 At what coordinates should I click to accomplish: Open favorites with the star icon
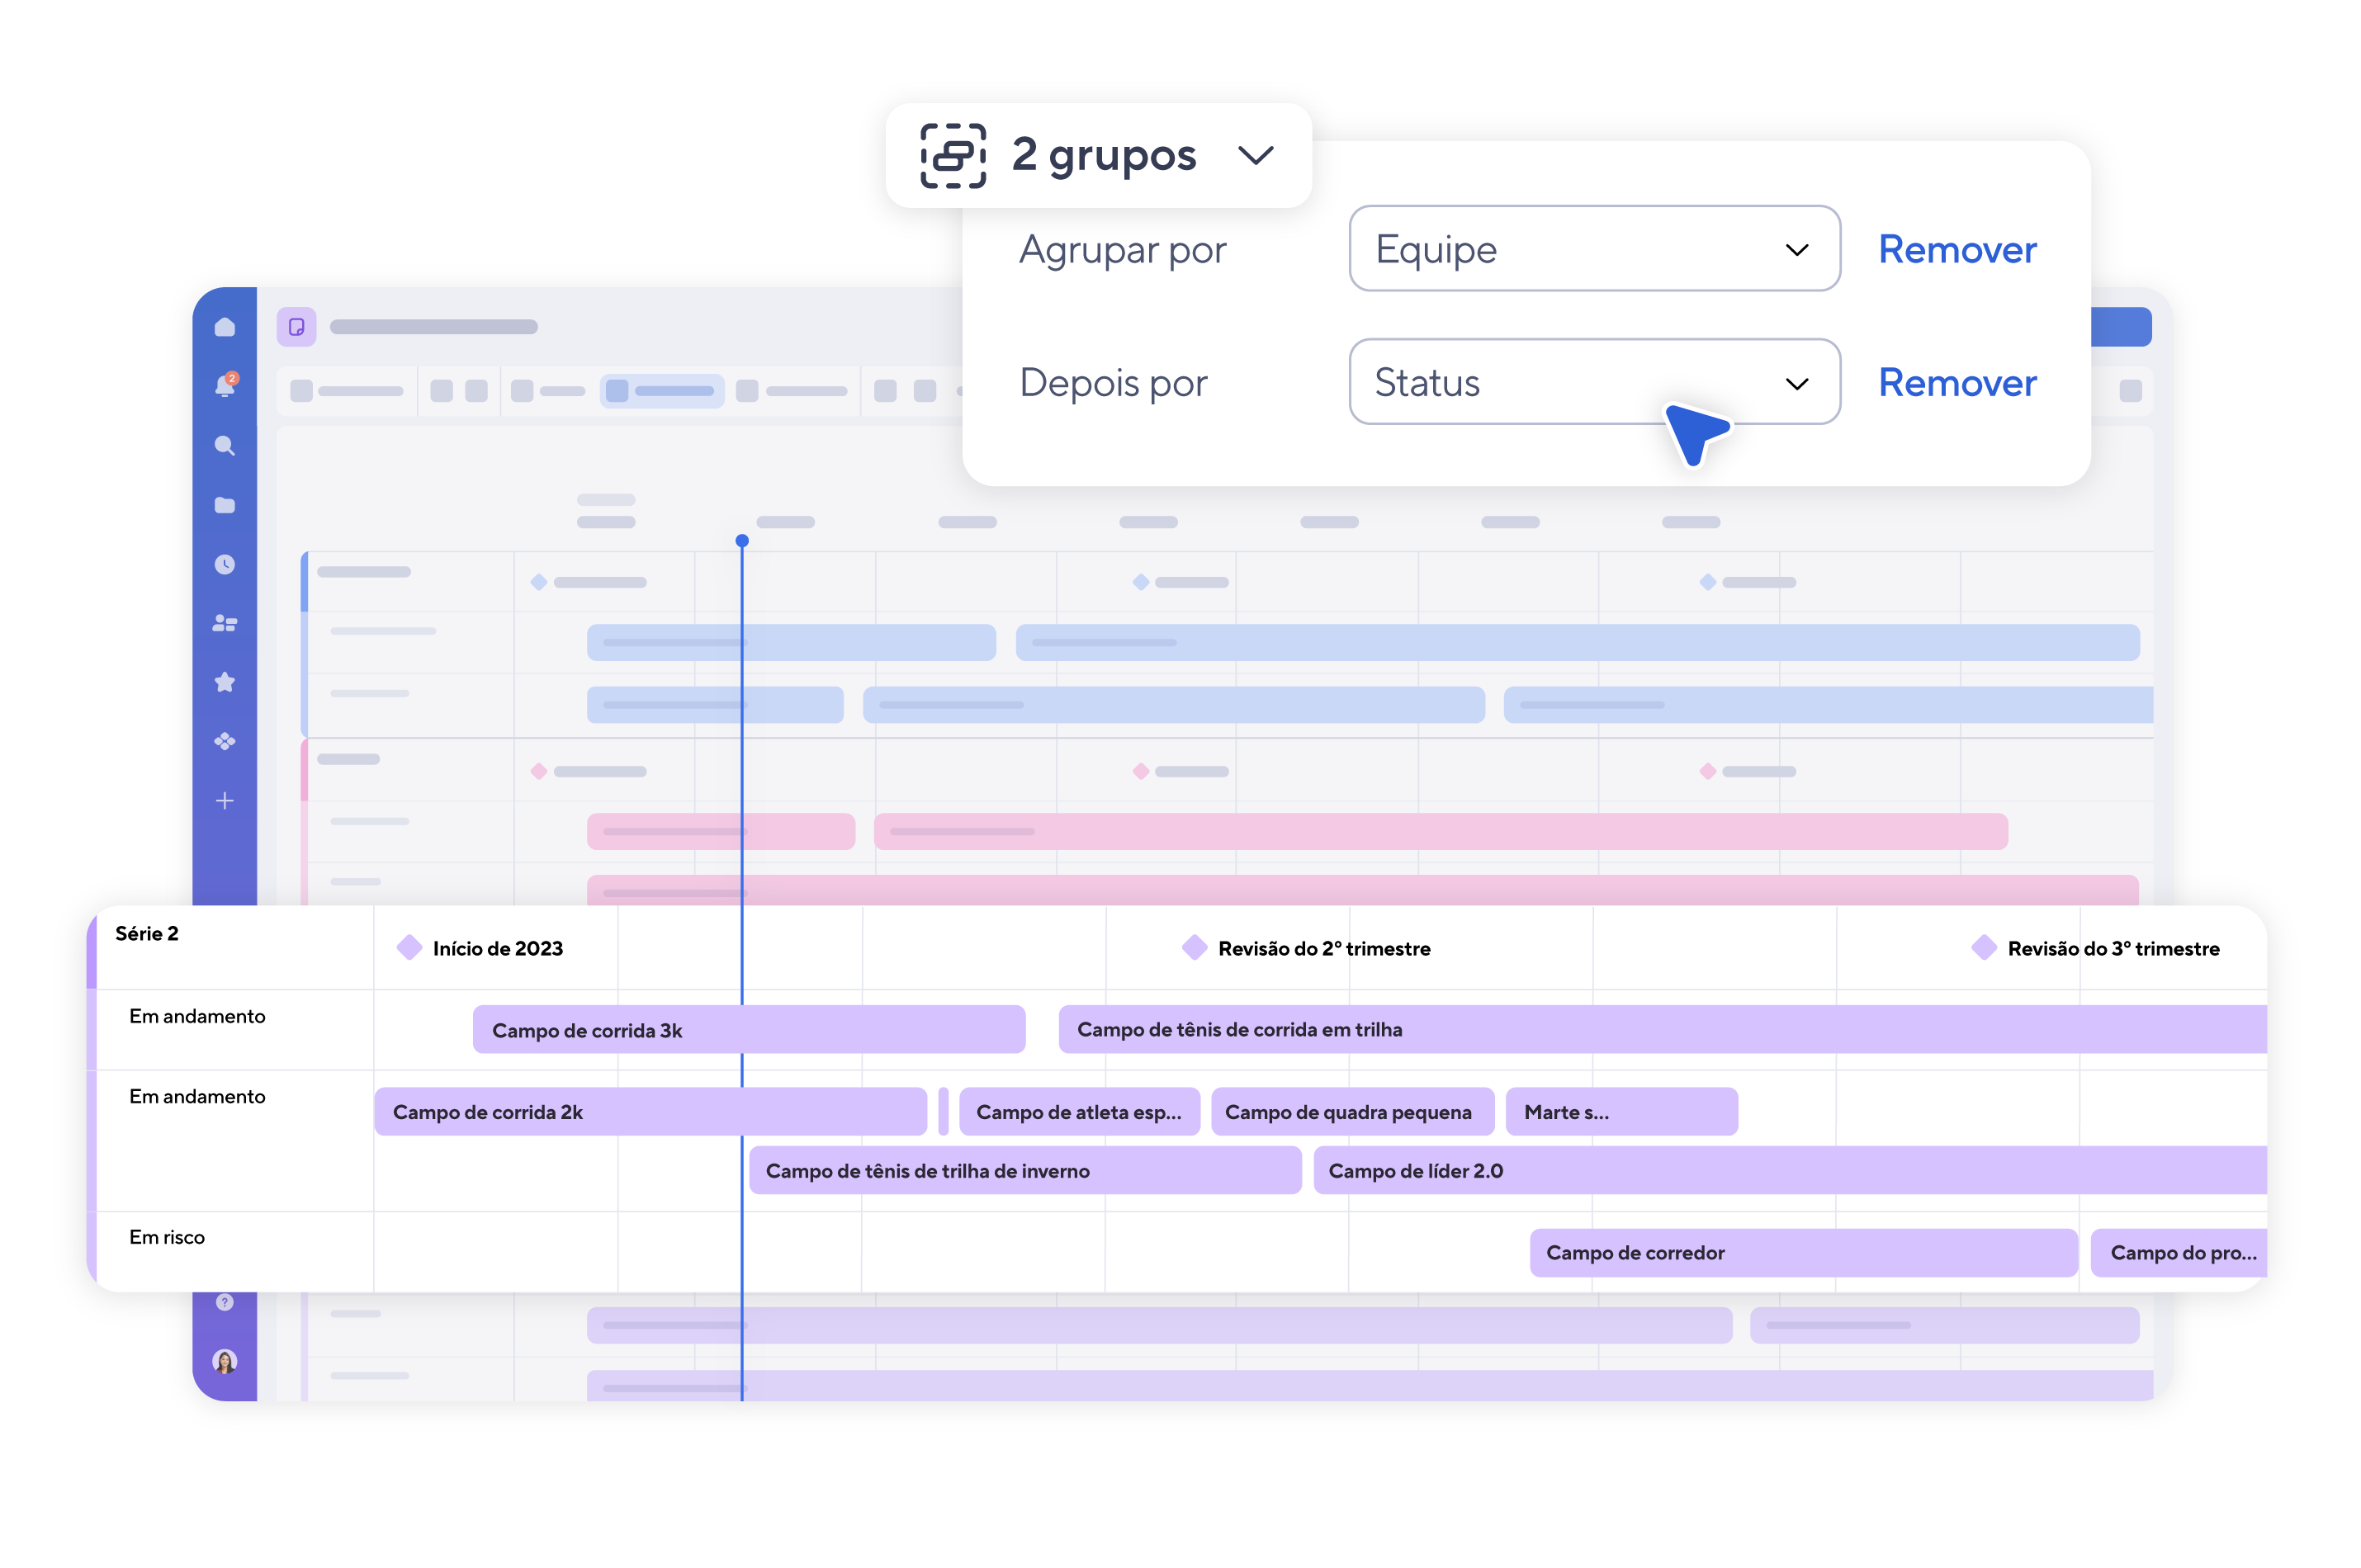225,682
